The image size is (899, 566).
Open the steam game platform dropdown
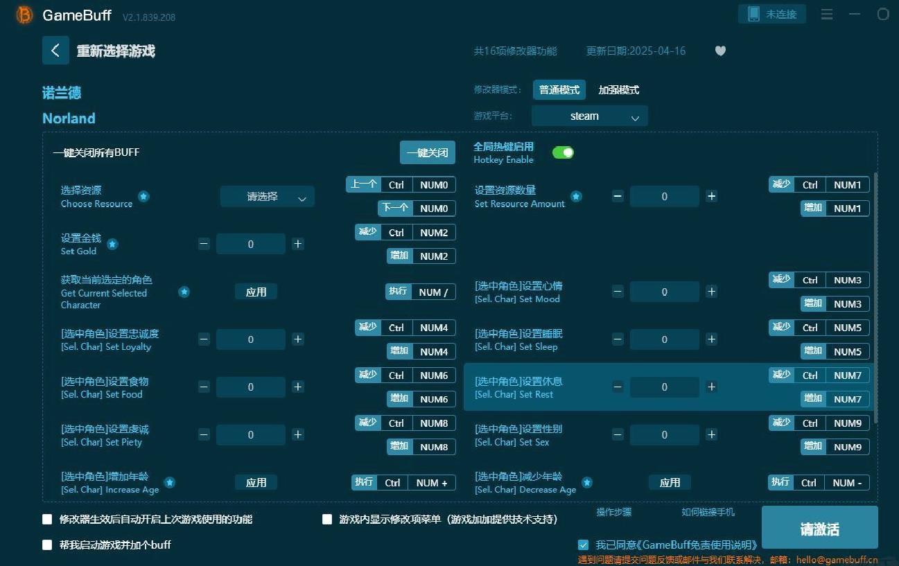pyautogui.click(x=589, y=116)
